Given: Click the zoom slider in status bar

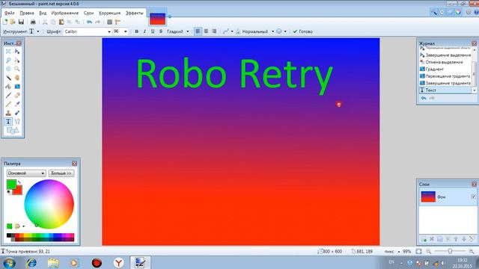Looking at the screenshot, I should click(450, 251).
